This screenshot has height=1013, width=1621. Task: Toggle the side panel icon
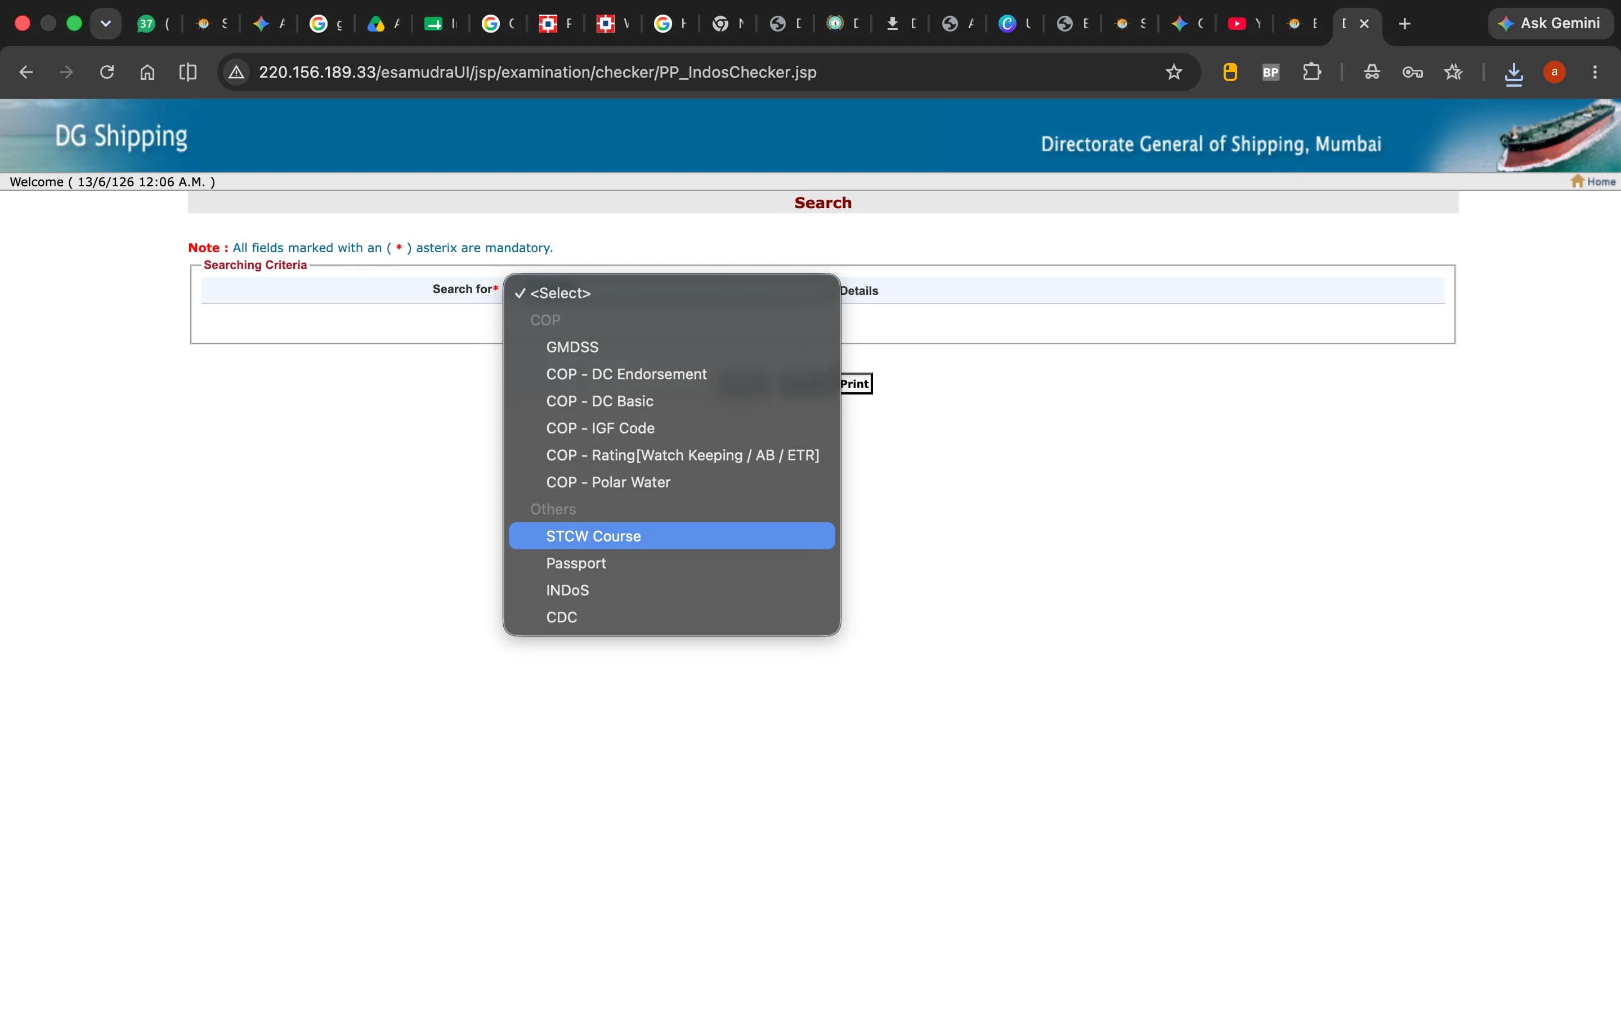tap(188, 71)
